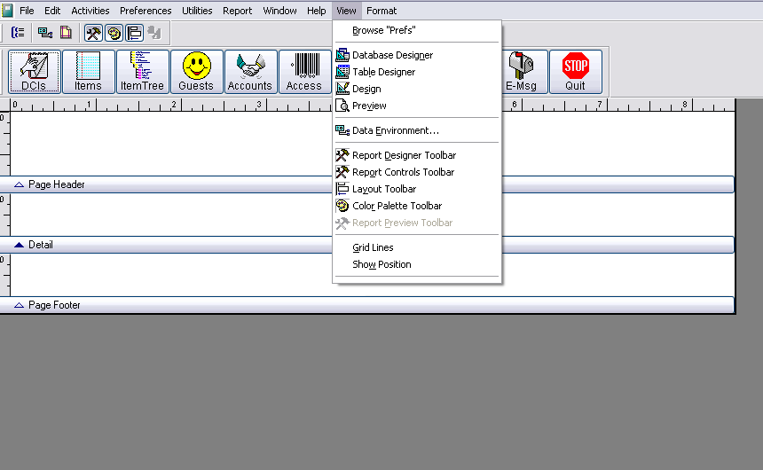763x470 pixels.
Task: Open the Help menu
Action: tap(317, 11)
